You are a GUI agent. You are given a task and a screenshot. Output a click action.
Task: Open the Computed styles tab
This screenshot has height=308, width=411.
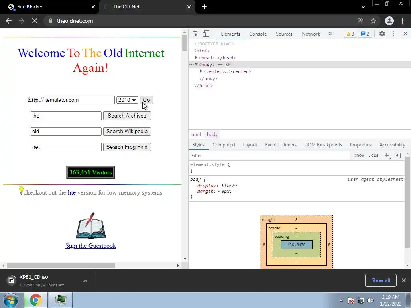pyautogui.click(x=224, y=145)
